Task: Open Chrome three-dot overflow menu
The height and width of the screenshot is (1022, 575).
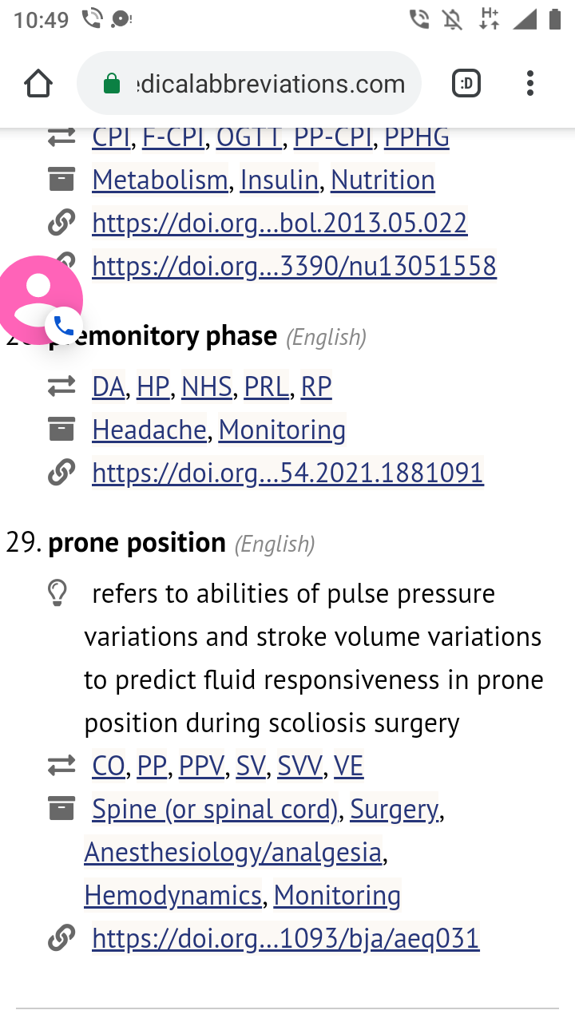Action: 530,84
